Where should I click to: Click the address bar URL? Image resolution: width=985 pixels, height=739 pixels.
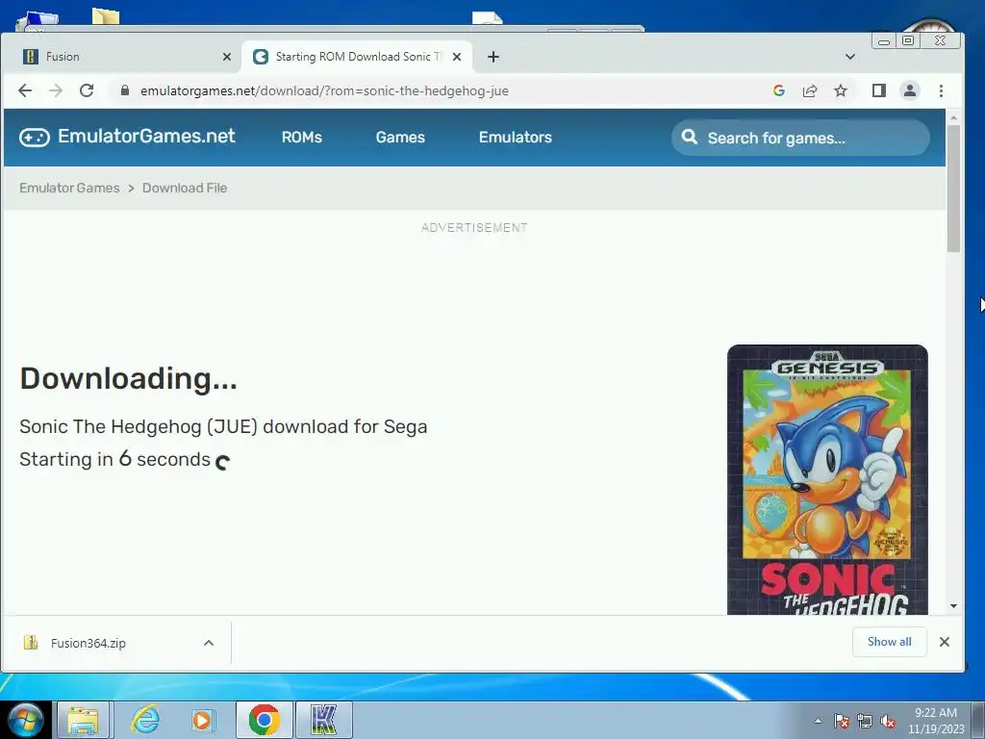click(324, 90)
